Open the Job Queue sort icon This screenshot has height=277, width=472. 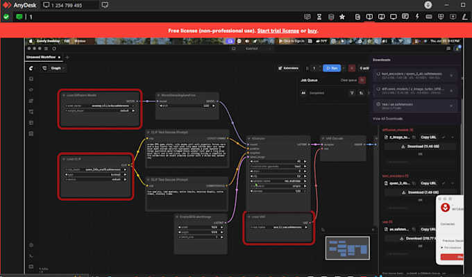point(361,93)
